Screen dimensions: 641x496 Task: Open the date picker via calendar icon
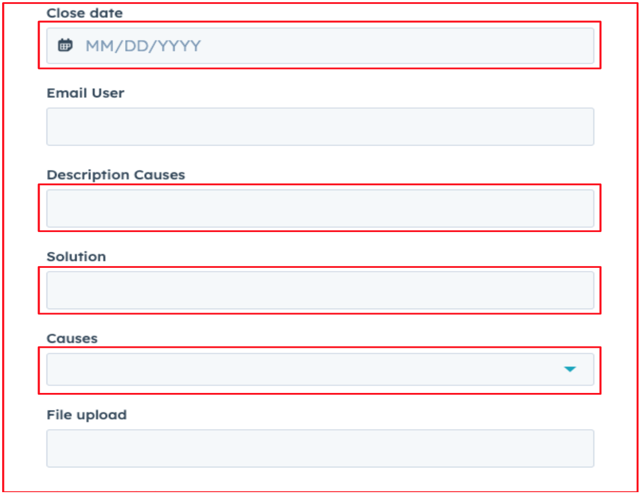[66, 45]
